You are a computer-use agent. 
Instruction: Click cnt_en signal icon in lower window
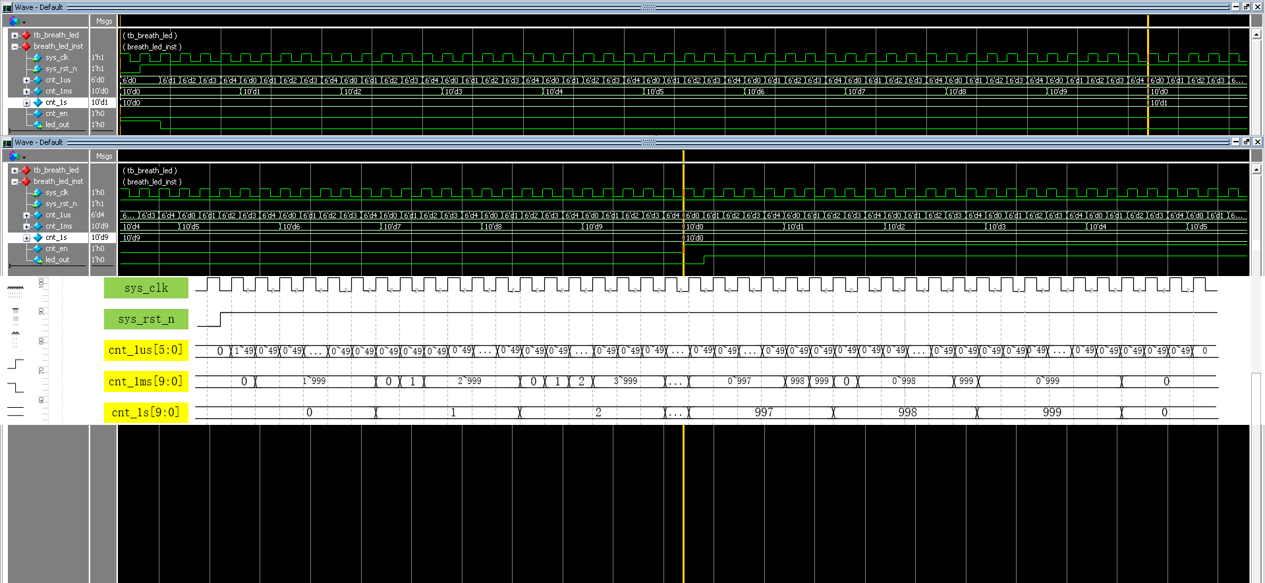(x=38, y=248)
